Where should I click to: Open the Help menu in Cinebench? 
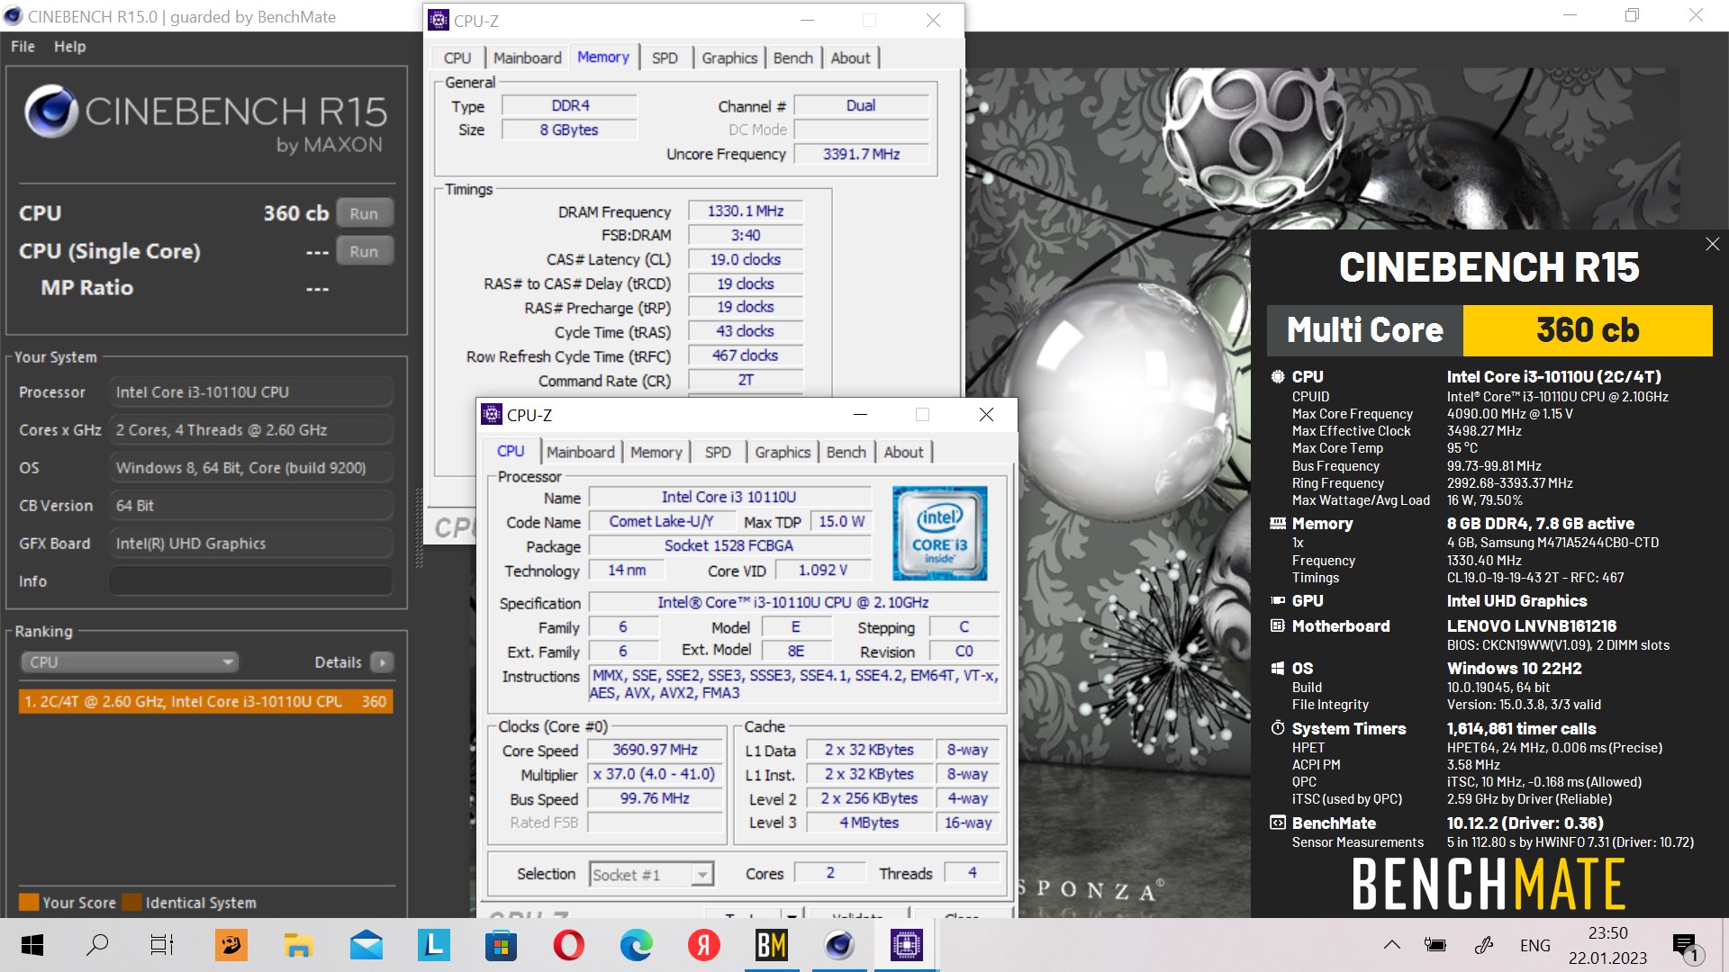coord(69,46)
